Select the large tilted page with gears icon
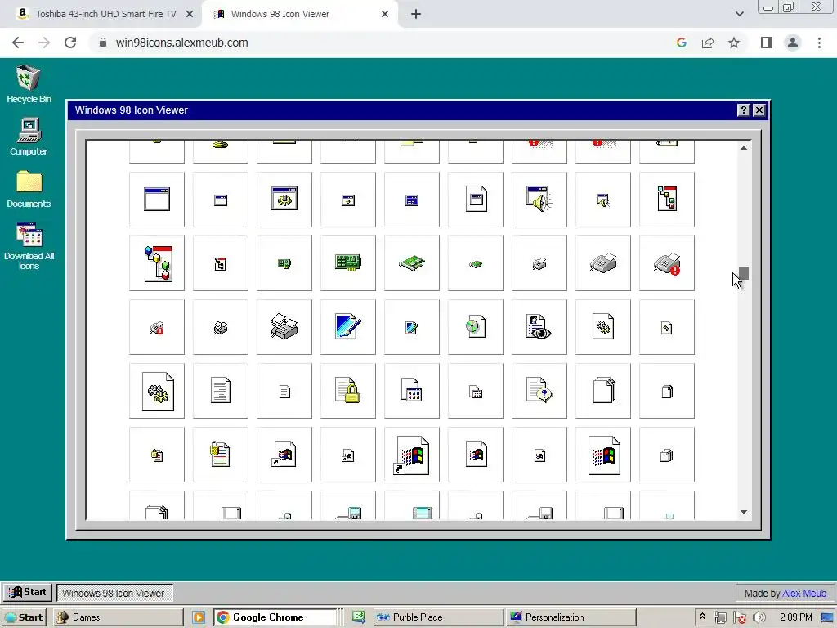Image resolution: width=837 pixels, height=628 pixels. (156, 391)
